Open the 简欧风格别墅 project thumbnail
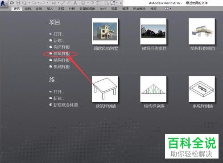This screenshot has height=163, width=223. [x=105, y=31]
